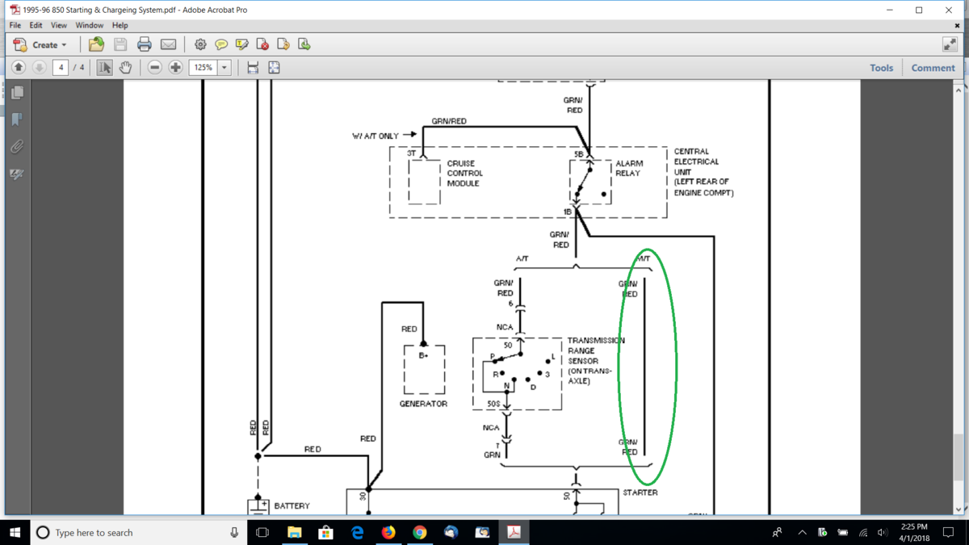
Task: Open the Attachments paperclip panel
Action: (x=17, y=147)
